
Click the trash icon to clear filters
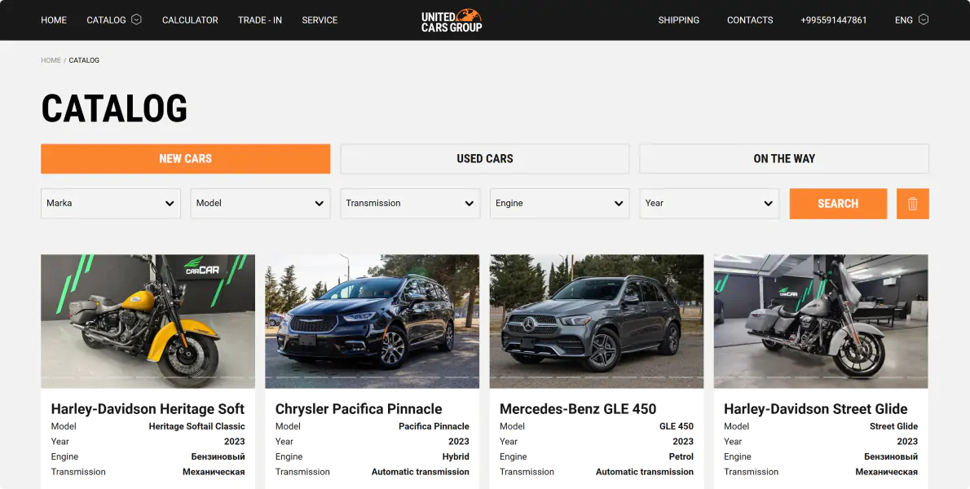click(912, 204)
